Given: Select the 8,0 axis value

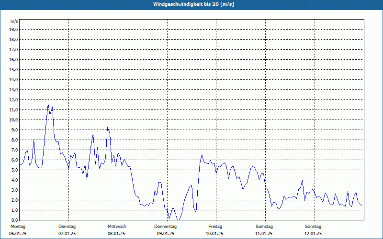Looking at the screenshot, I should [15, 140].
